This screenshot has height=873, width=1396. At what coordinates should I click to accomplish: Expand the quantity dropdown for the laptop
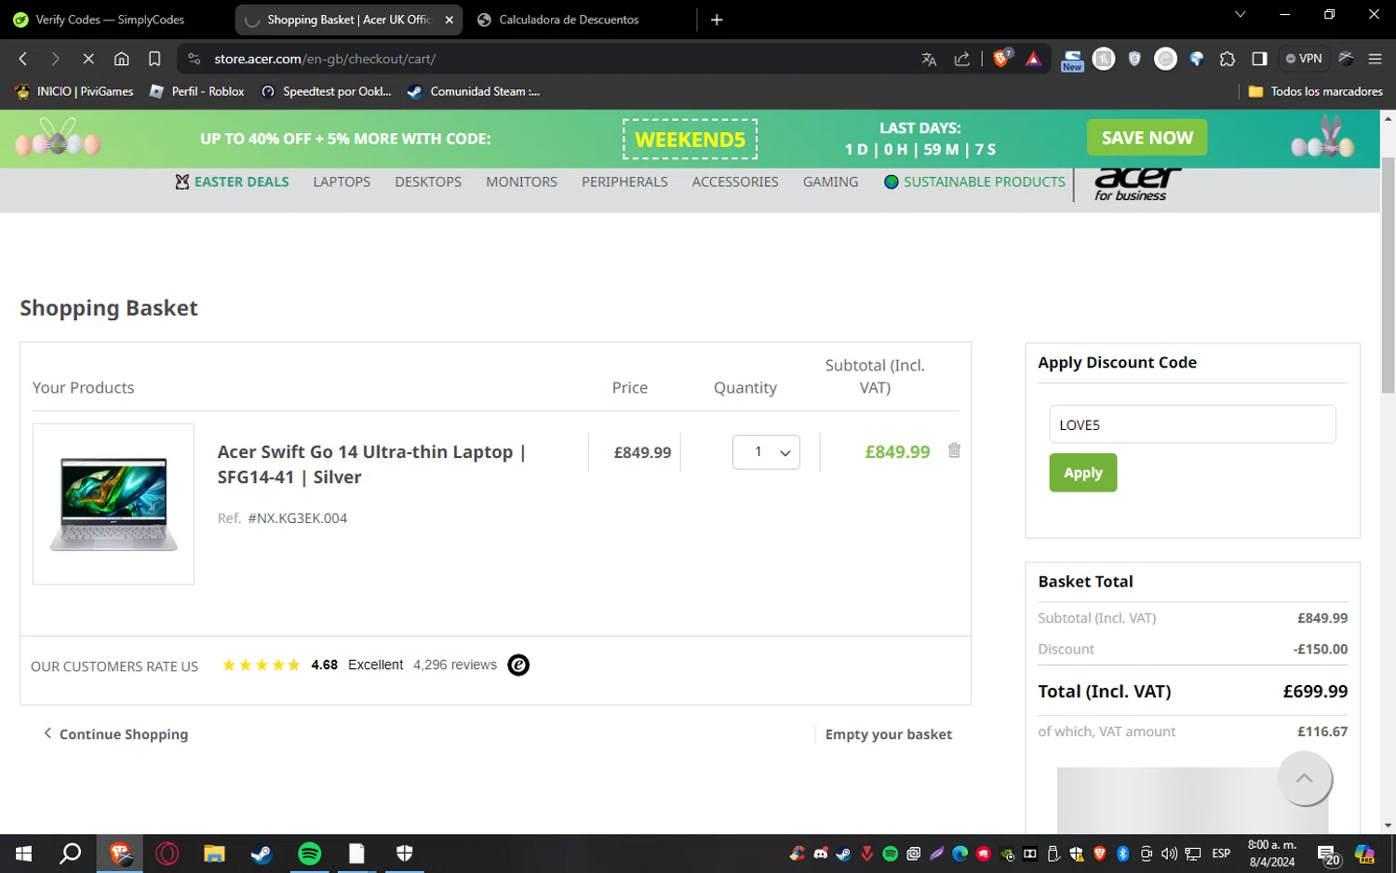(766, 452)
